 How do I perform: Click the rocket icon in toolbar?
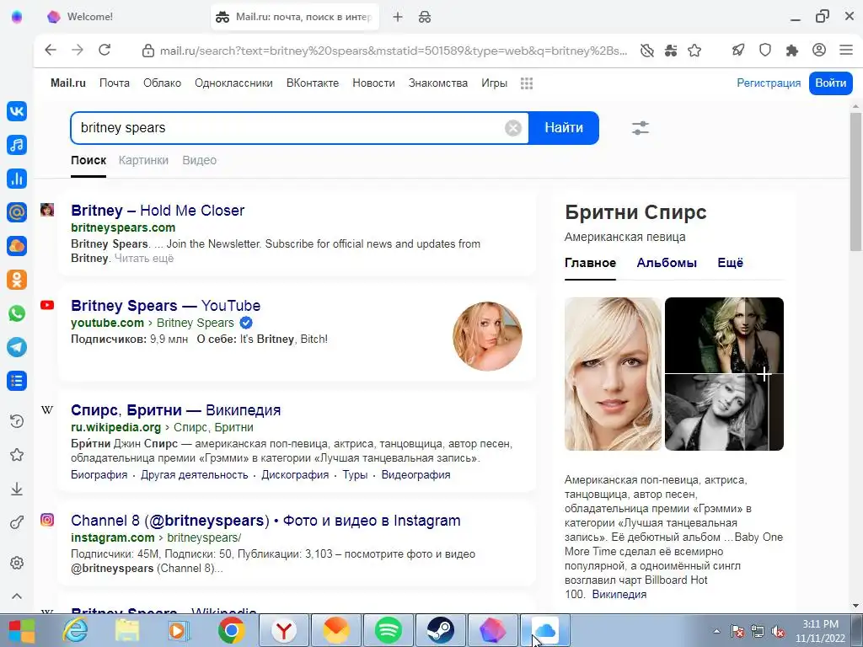(x=738, y=51)
